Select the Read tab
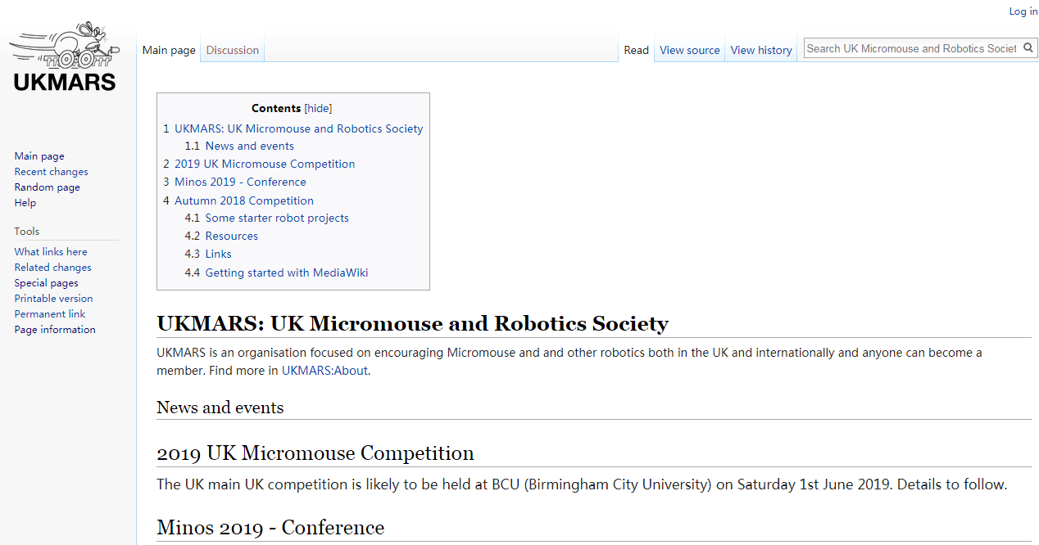The image size is (1039, 545). point(637,50)
